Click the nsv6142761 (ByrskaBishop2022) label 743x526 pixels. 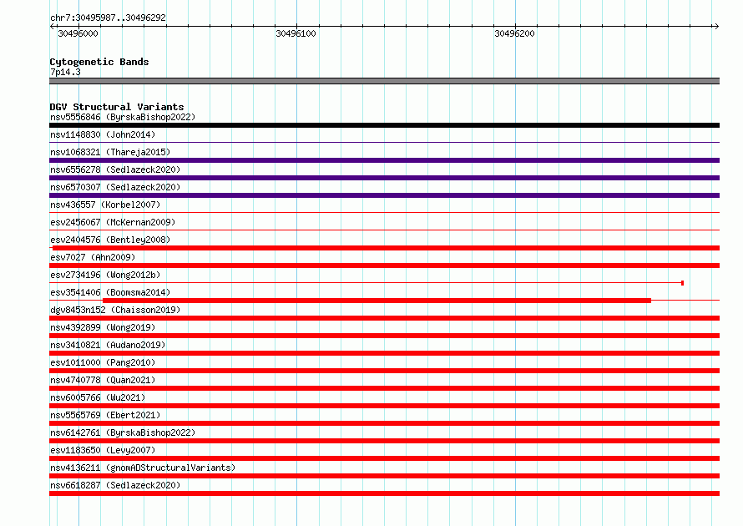pos(123,432)
